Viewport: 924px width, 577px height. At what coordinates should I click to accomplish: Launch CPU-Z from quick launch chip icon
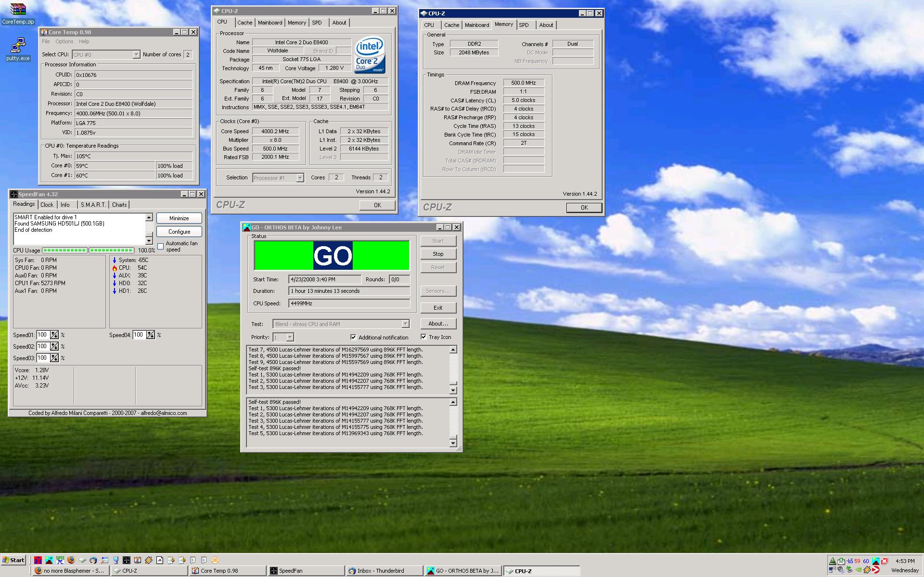[x=82, y=560]
